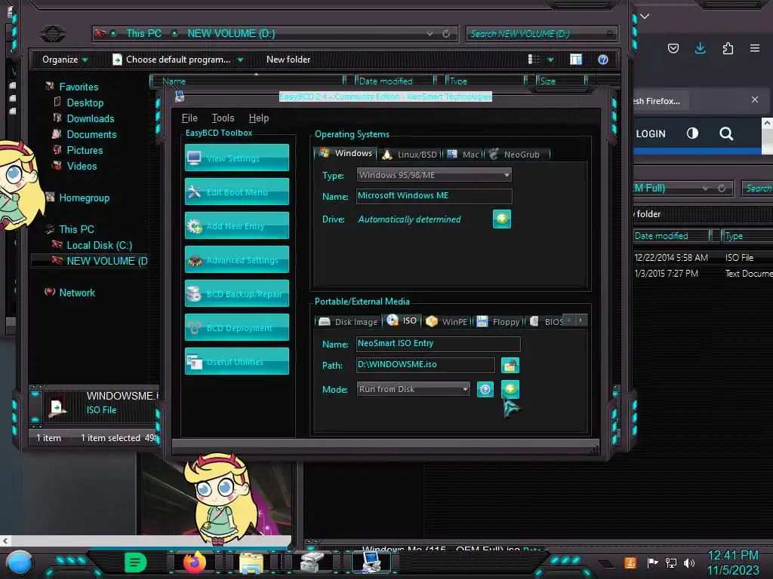The image size is (773, 579).
Task: Click This PC in address breadcrumb
Action: click(x=143, y=33)
